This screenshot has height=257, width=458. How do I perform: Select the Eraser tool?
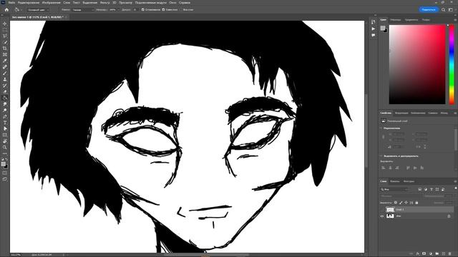pos(5,91)
